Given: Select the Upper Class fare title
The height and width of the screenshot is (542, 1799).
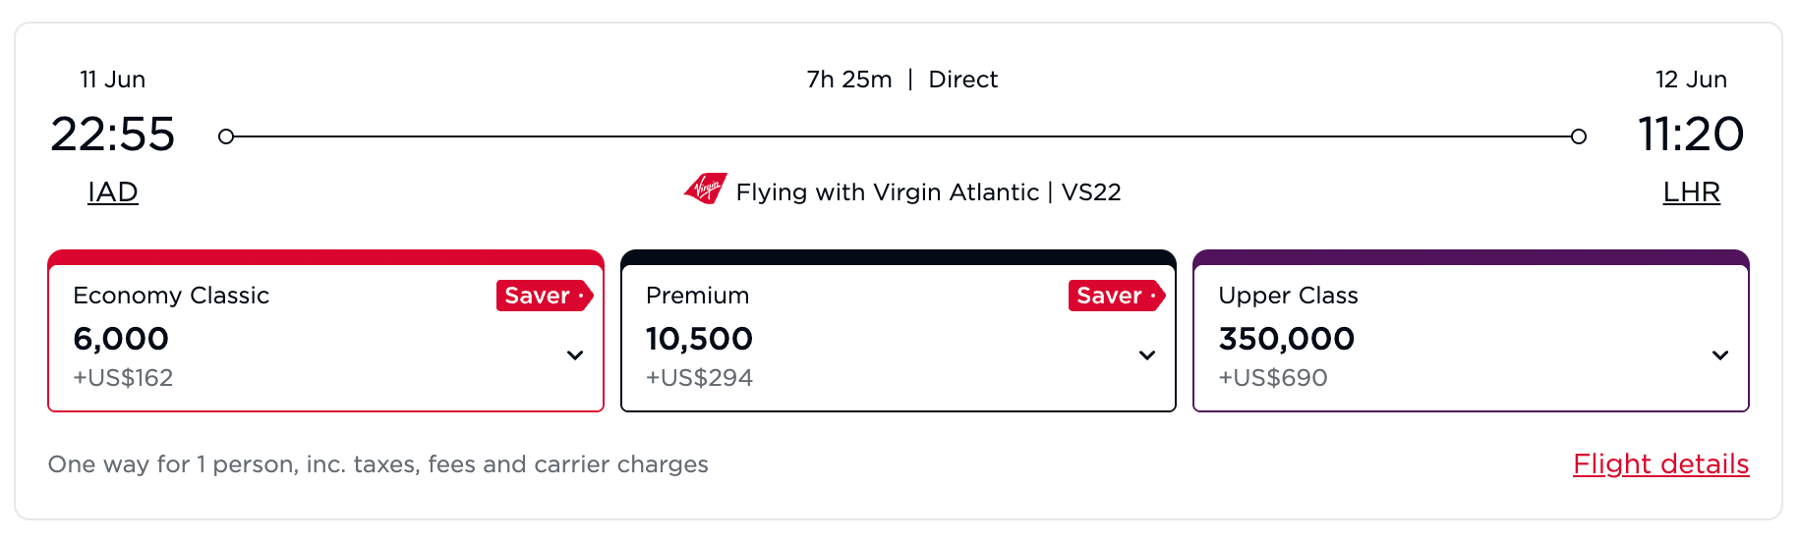Looking at the screenshot, I should click(x=1288, y=296).
